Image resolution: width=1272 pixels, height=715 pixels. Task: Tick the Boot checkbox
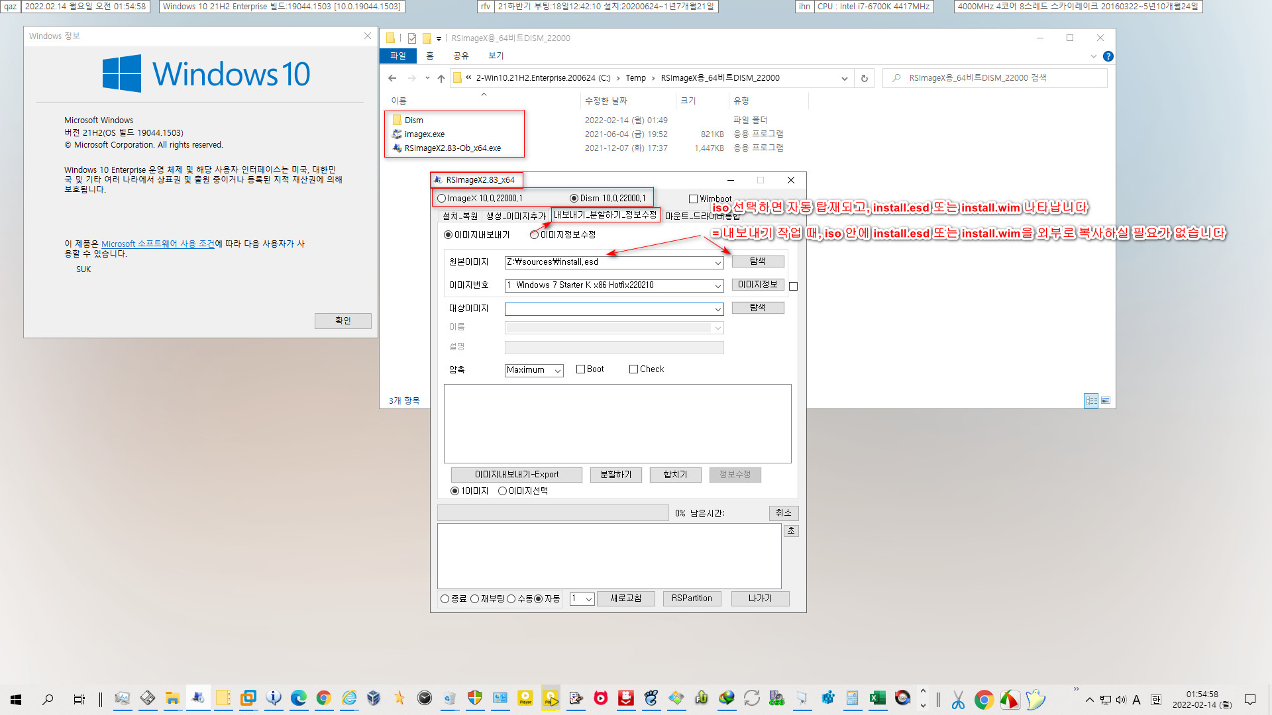(x=580, y=369)
